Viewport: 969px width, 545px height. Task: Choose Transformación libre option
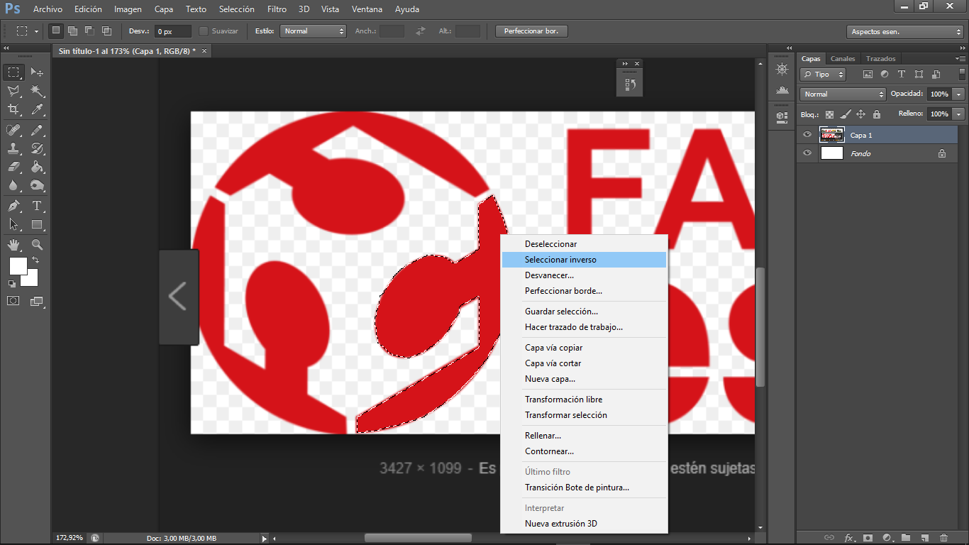pyautogui.click(x=584, y=400)
